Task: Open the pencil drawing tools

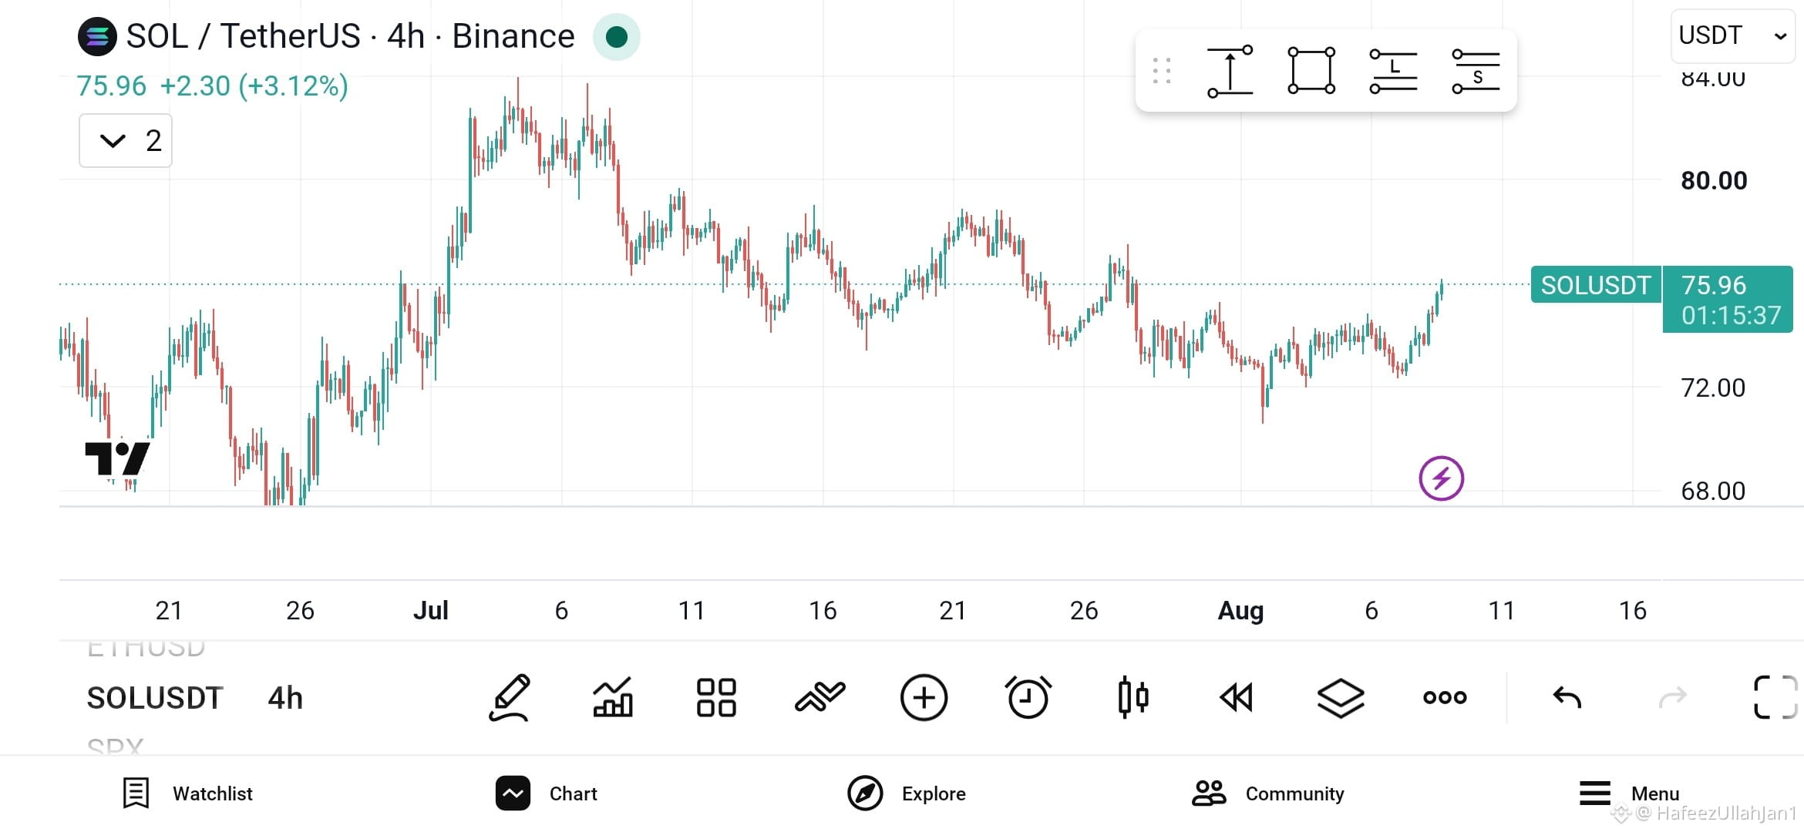Action: point(510,698)
